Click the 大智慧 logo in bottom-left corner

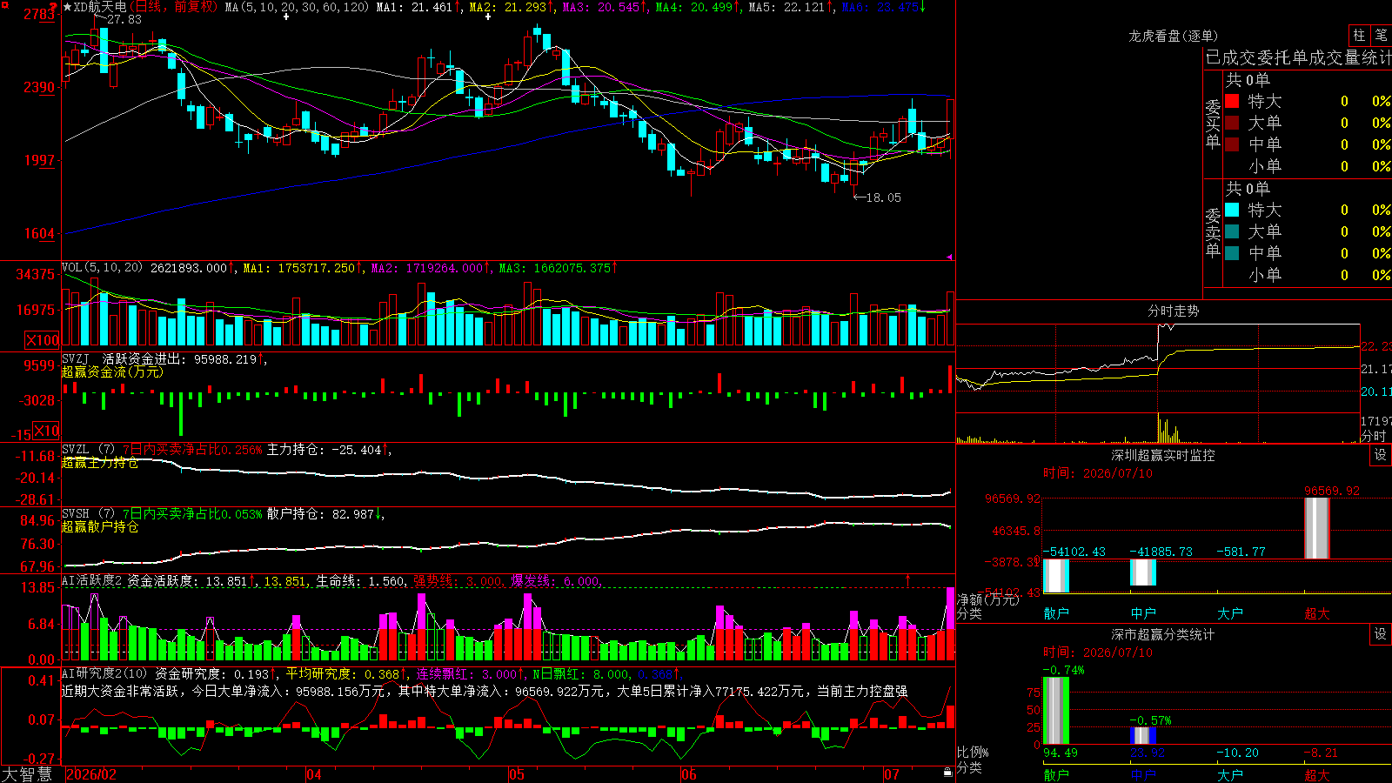point(26,774)
